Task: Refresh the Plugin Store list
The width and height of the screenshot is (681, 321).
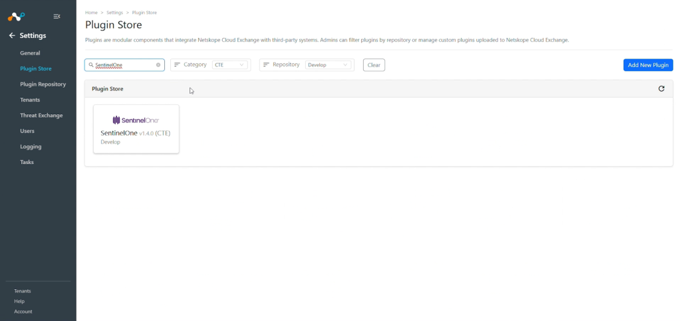Action: click(661, 88)
